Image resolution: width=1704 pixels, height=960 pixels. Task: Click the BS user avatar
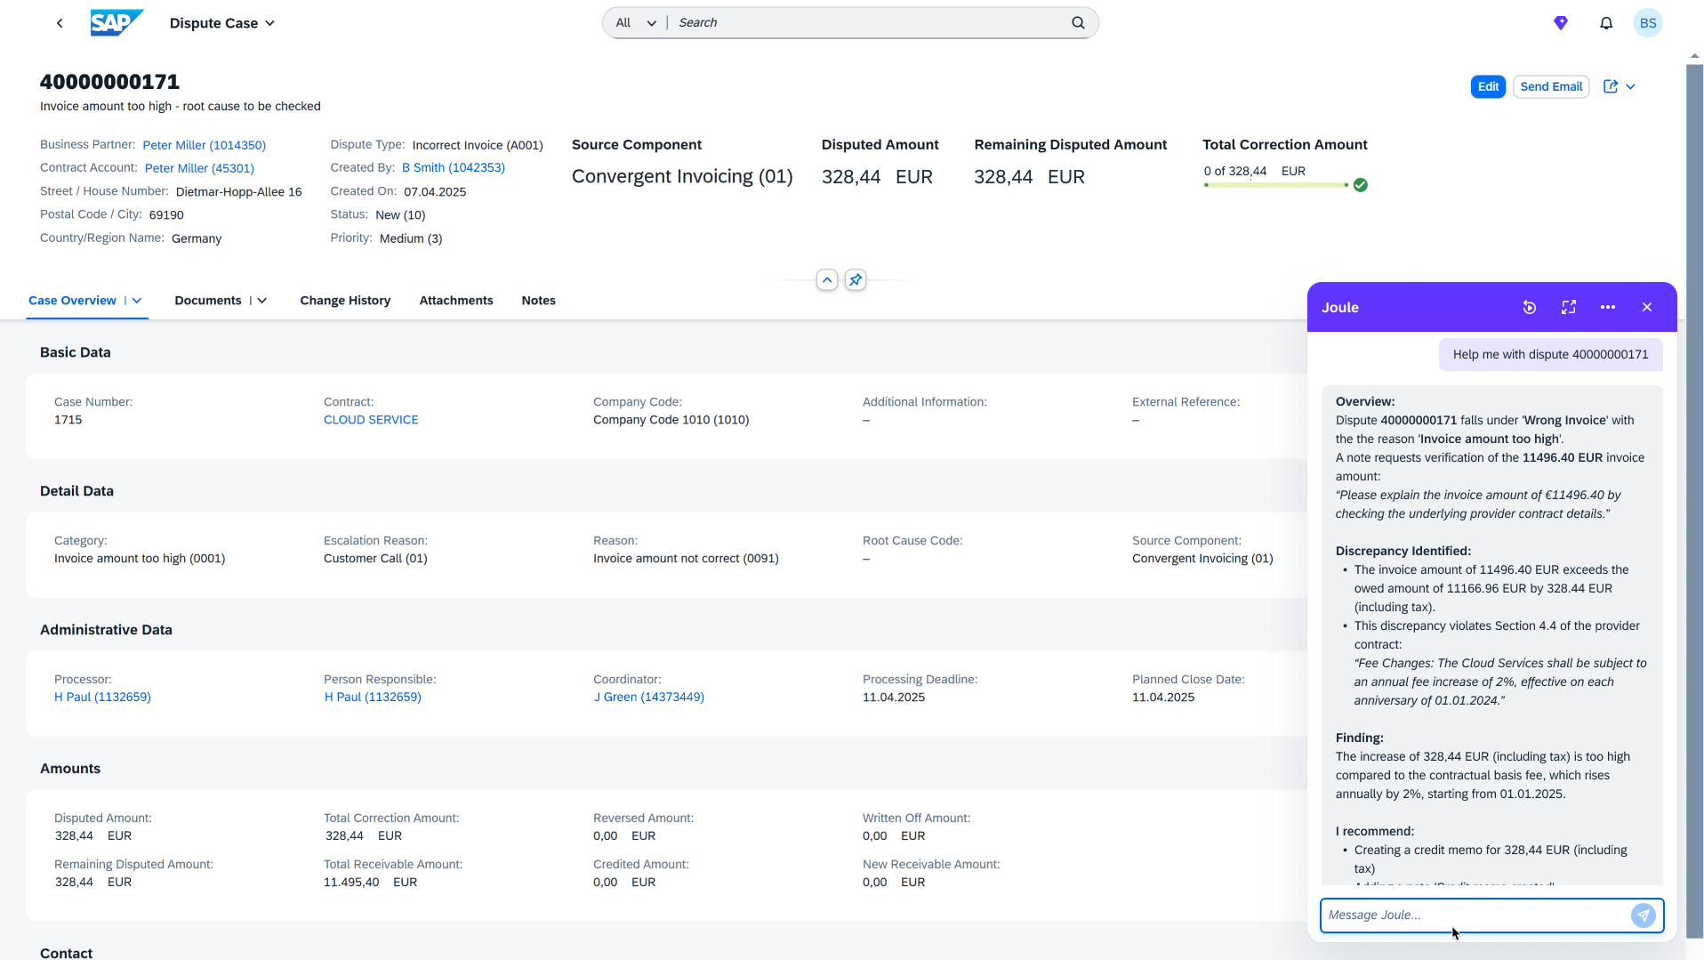coord(1647,23)
